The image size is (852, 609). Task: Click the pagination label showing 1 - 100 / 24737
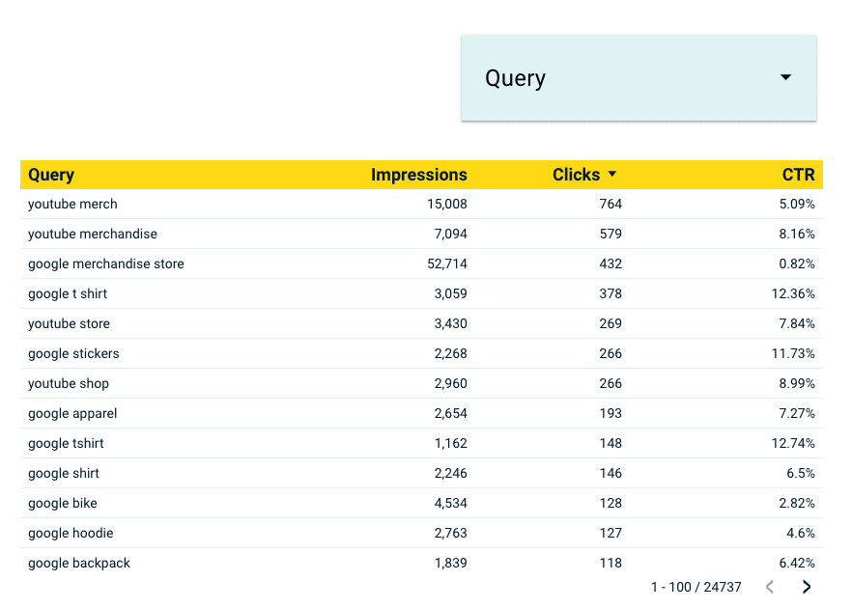point(696,586)
